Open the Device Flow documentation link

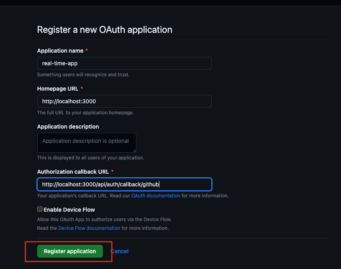[89, 228]
